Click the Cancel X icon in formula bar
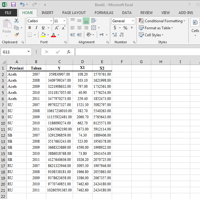The image size is (200, 199). [47, 52]
